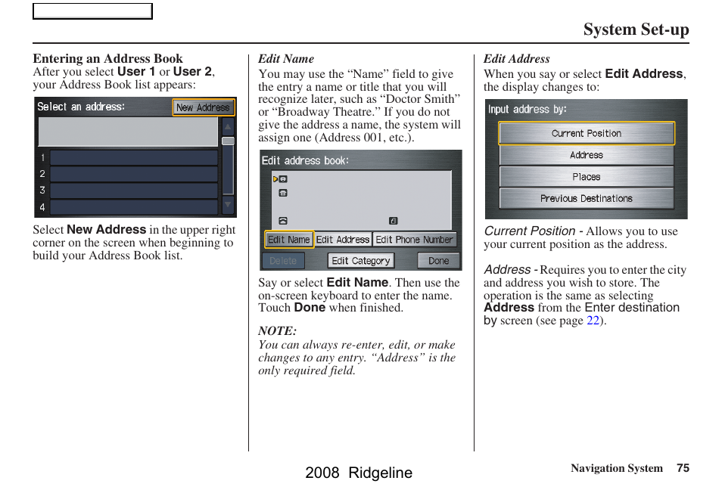Click the New Address button

204,107
